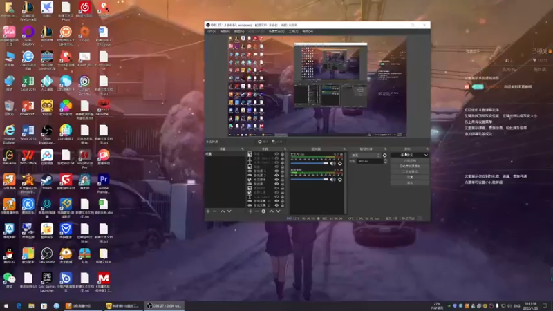Open source Properties gear below OBS preview

click(263, 142)
